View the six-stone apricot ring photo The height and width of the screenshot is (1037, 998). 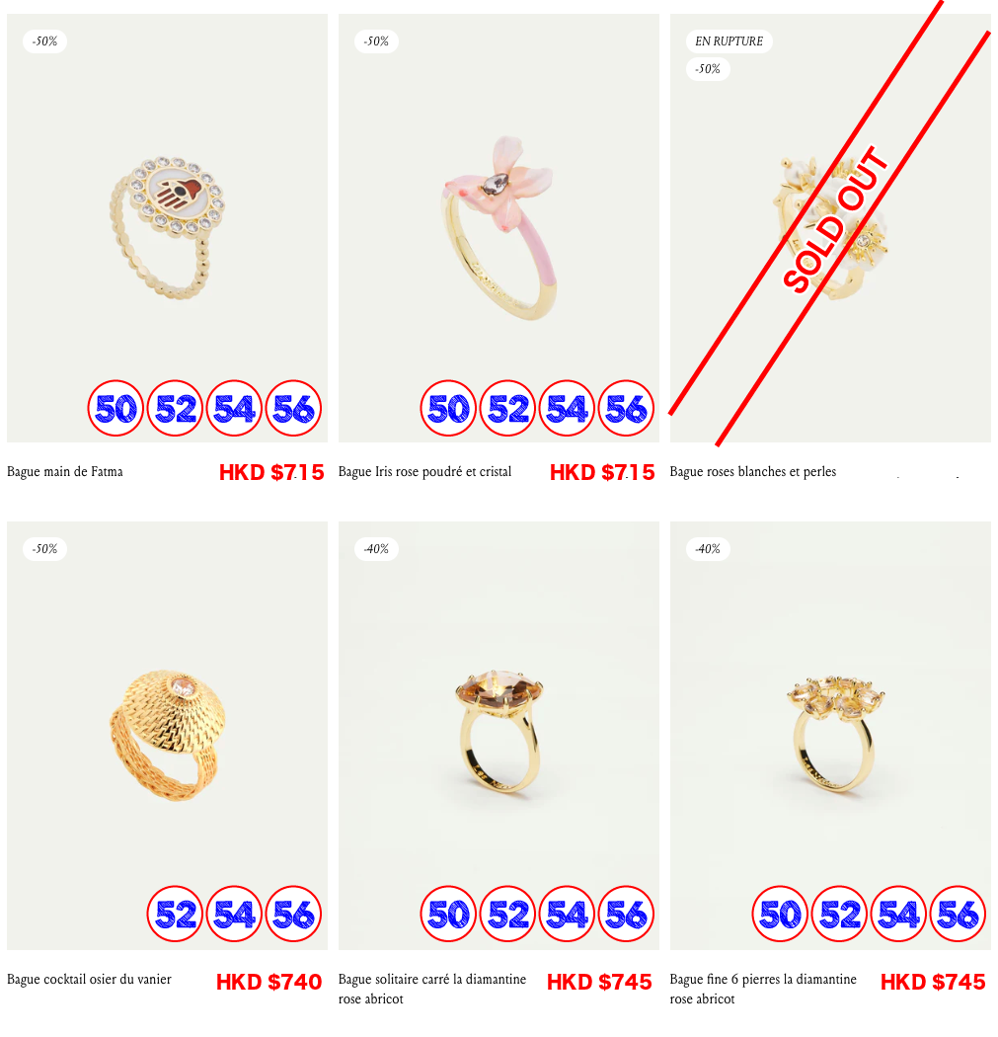coord(831,736)
